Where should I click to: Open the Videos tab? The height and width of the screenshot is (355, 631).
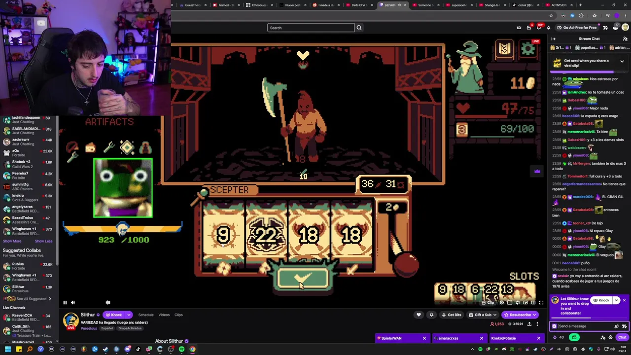tap(164, 315)
